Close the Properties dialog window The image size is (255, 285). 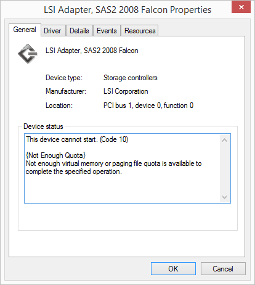(241, 7)
